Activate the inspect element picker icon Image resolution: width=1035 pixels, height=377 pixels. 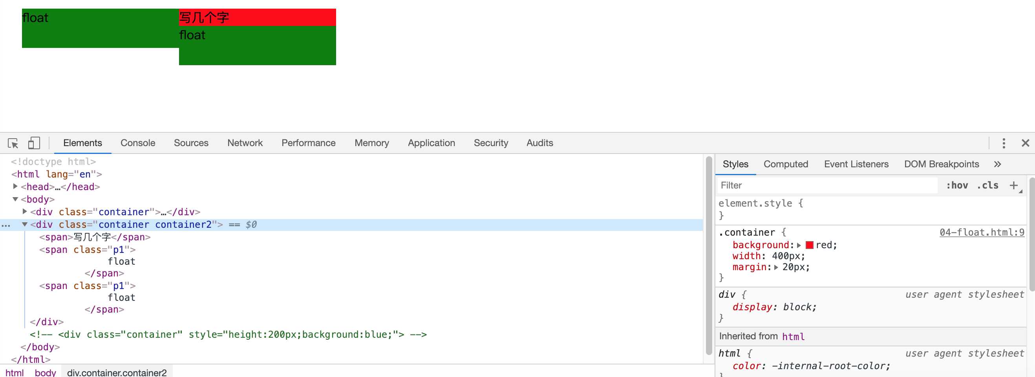coord(13,143)
